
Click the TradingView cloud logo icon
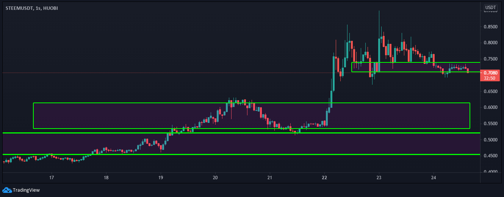click(x=7, y=190)
